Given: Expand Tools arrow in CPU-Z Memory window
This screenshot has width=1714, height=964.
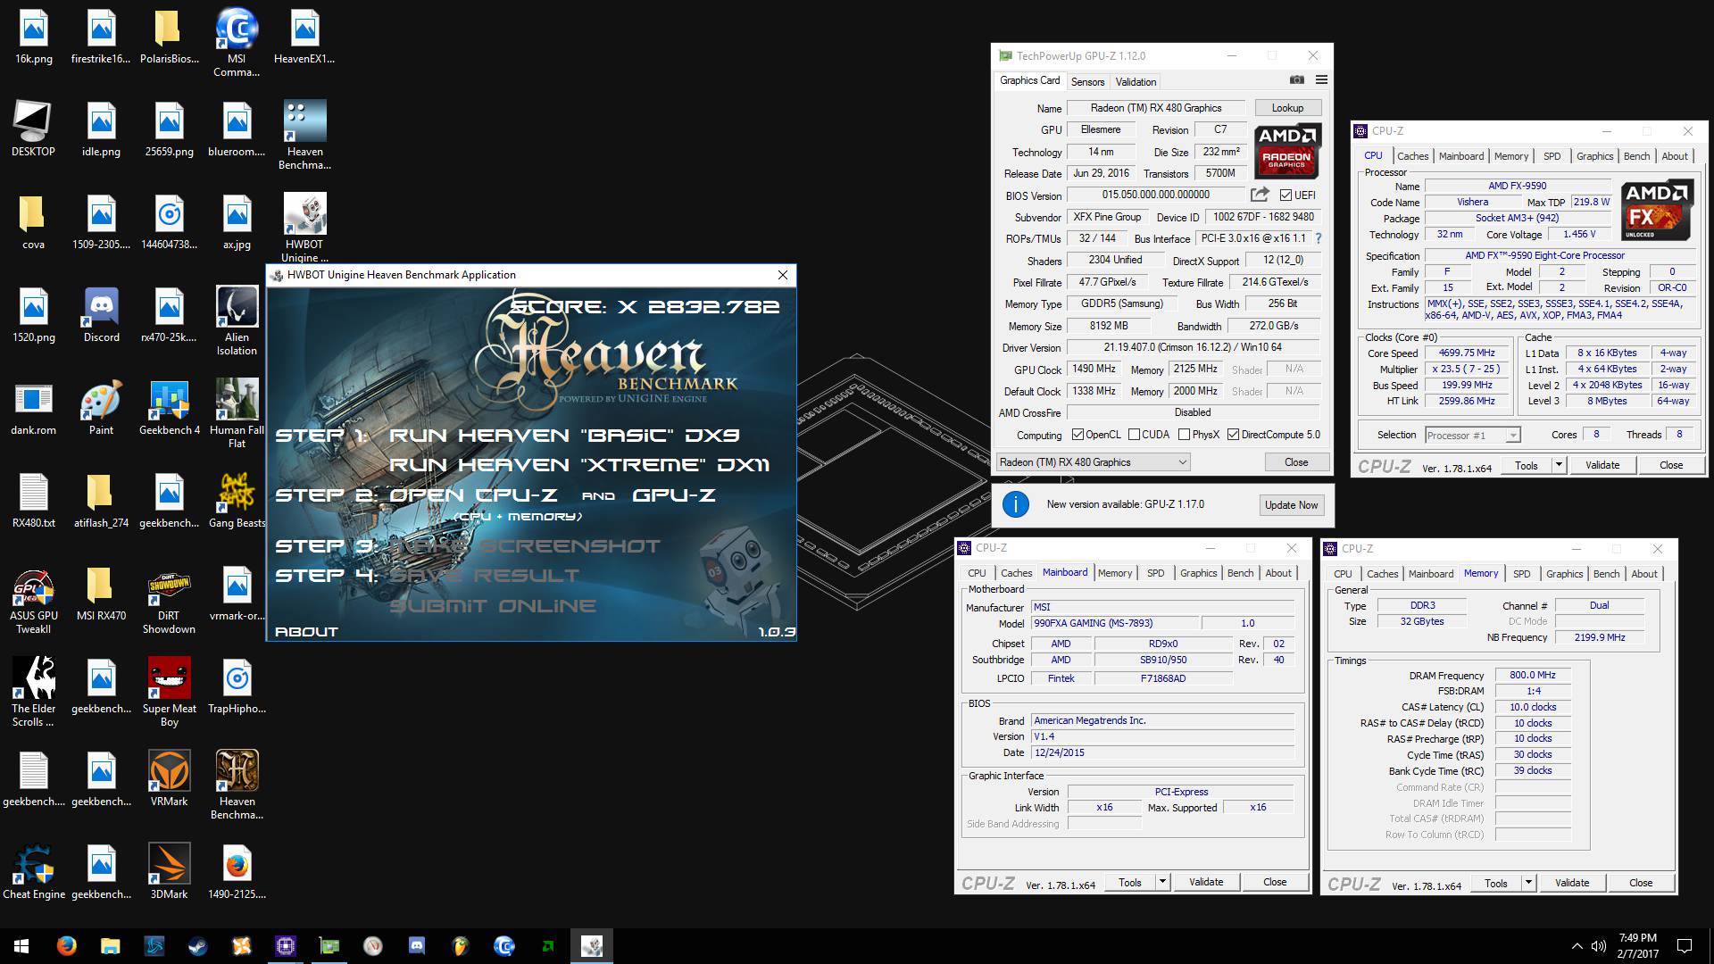Looking at the screenshot, I should point(1528,883).
